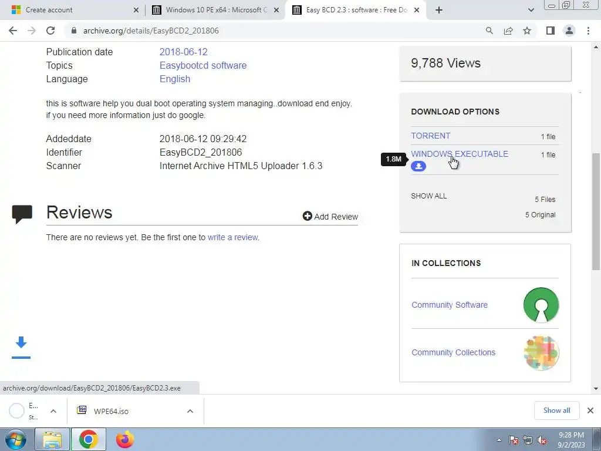Click the in-progress EasyBCD download item
Screen dimensions: 601x451
click(x=23, y=411)
